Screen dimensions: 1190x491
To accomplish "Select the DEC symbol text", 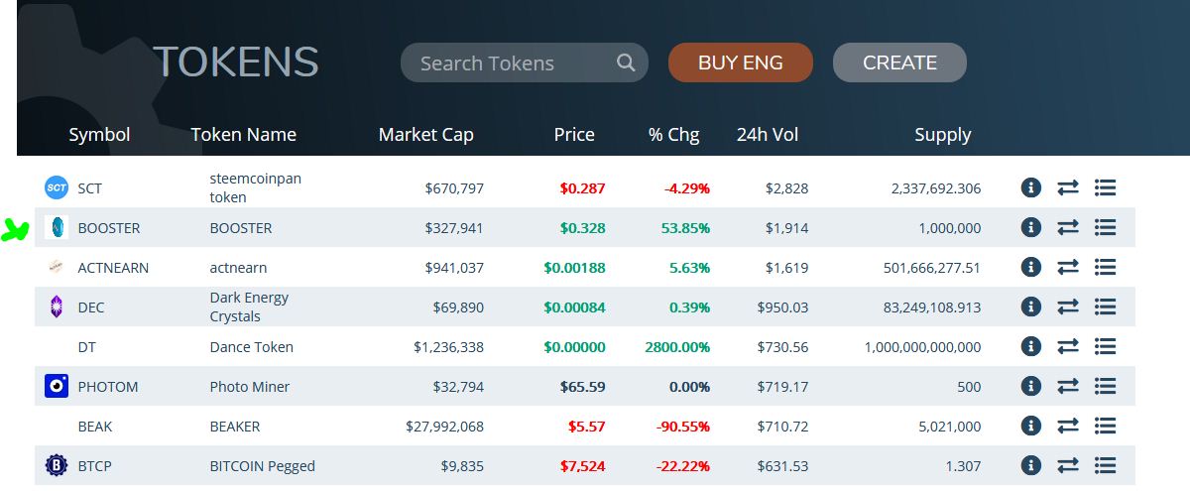I will [x=91, y=307].
